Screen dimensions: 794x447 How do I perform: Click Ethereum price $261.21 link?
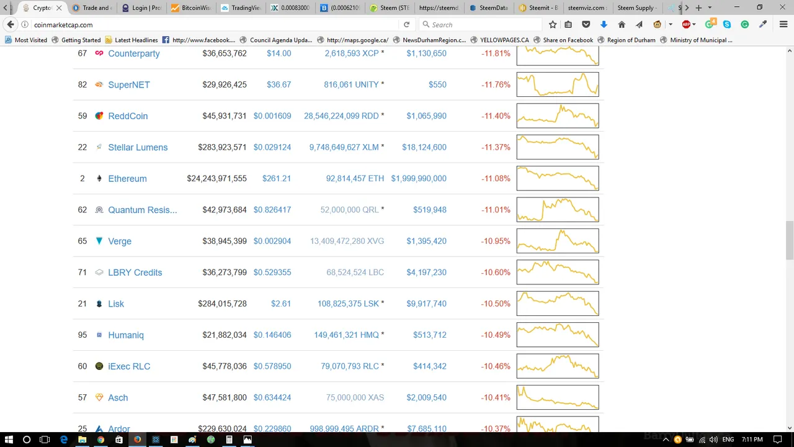[x=277, y=178]
